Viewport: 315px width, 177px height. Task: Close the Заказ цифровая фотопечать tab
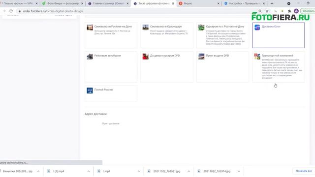click(x=173, y=3)
